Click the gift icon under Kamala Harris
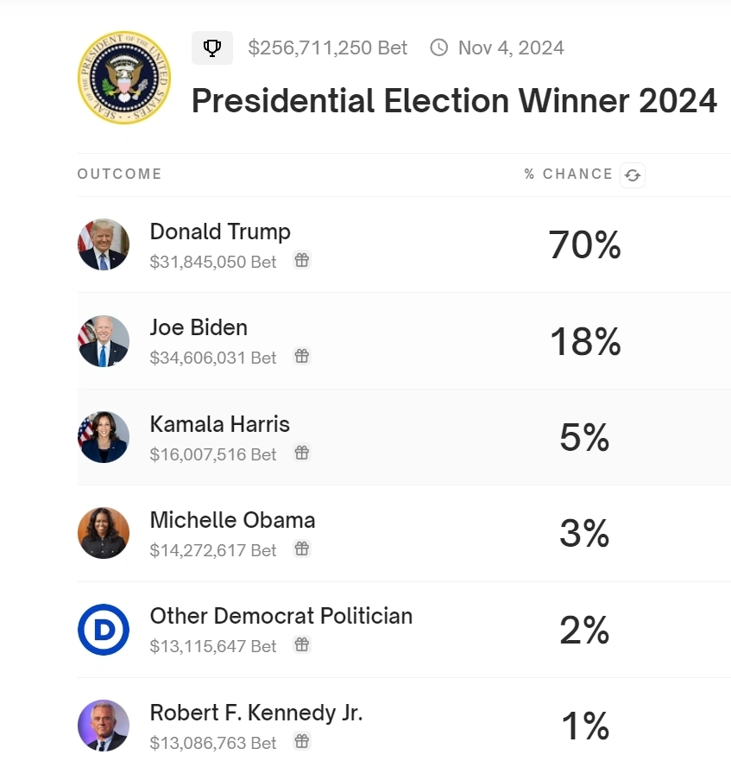This screenshot has height=780, width=731. point(301,453)
